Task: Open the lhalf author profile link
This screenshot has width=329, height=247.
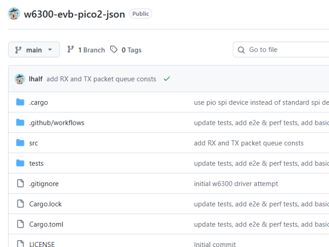Action: 36,79
